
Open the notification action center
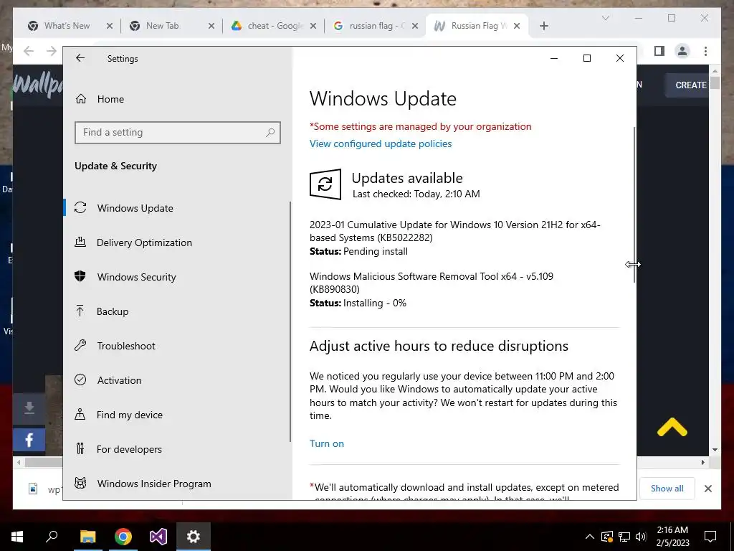click(710, 537)
